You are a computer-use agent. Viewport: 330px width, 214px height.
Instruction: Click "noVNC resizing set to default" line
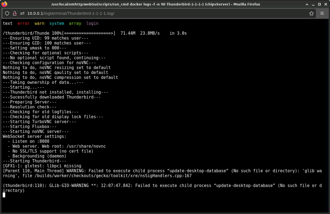pyautogui.click(x=57, y=68)
